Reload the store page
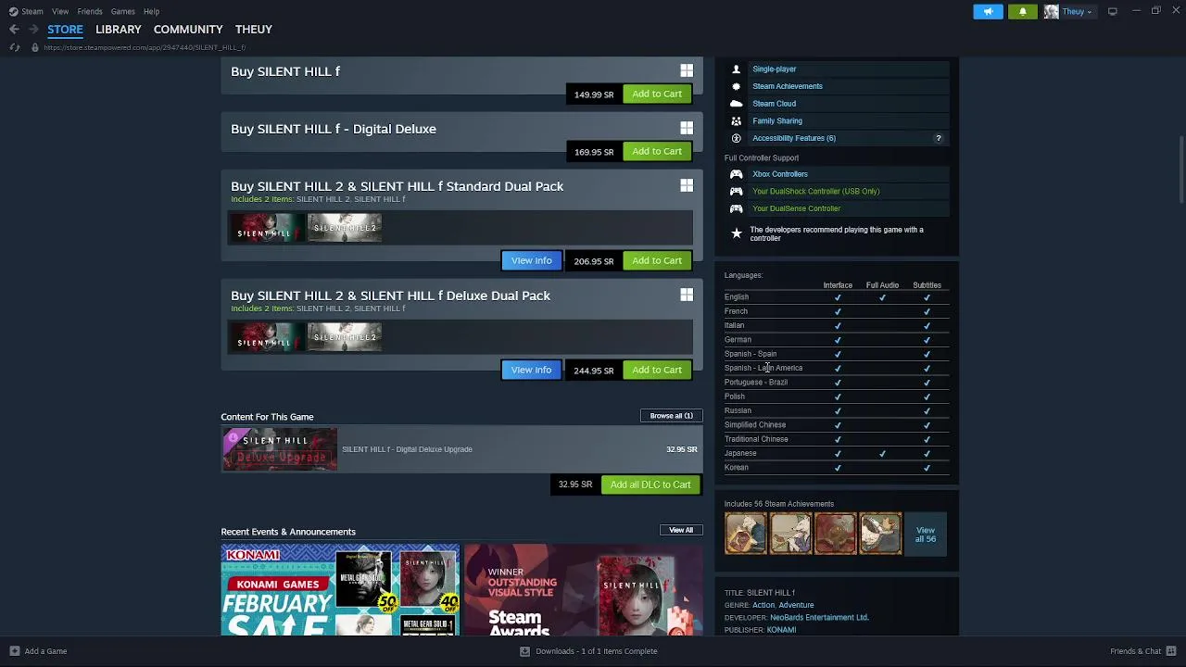Viewport: 1186px width, 667px height. pyautogui.click(x=14, y=47)
